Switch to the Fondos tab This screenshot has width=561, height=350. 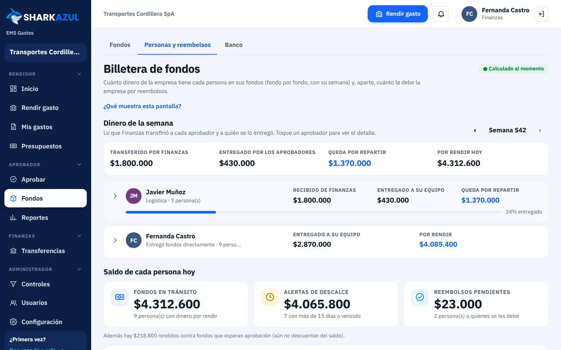tap(120, 45)
